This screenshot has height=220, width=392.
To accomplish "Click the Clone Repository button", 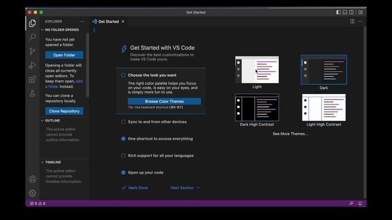I will click(x=64, y=111).
